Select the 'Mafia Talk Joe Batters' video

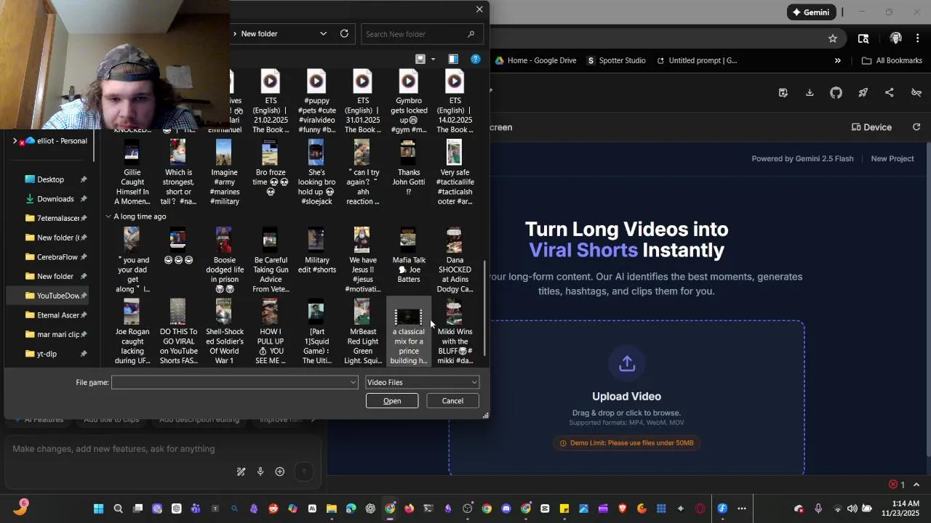(408, 255)
